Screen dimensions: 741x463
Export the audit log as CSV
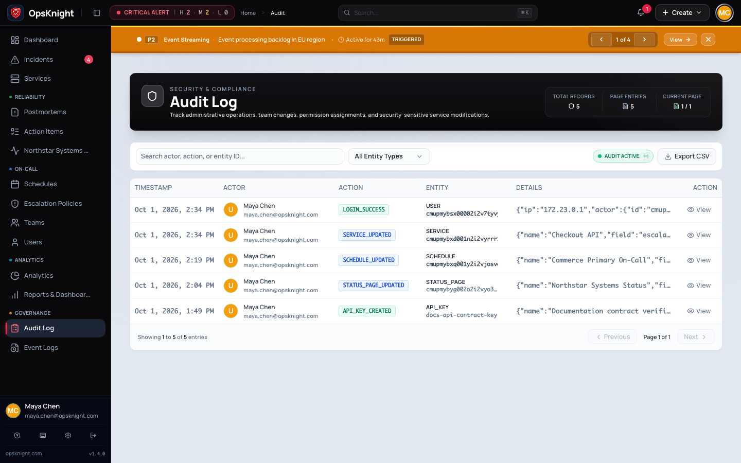[x=686, y=156]
